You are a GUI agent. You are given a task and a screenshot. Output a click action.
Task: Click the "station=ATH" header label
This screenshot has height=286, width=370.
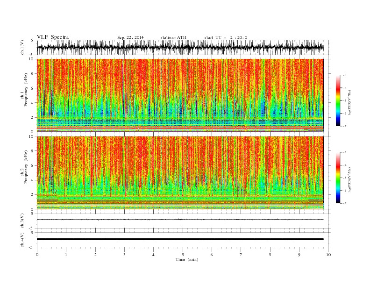pyautogui.click(x=173, y=37)
